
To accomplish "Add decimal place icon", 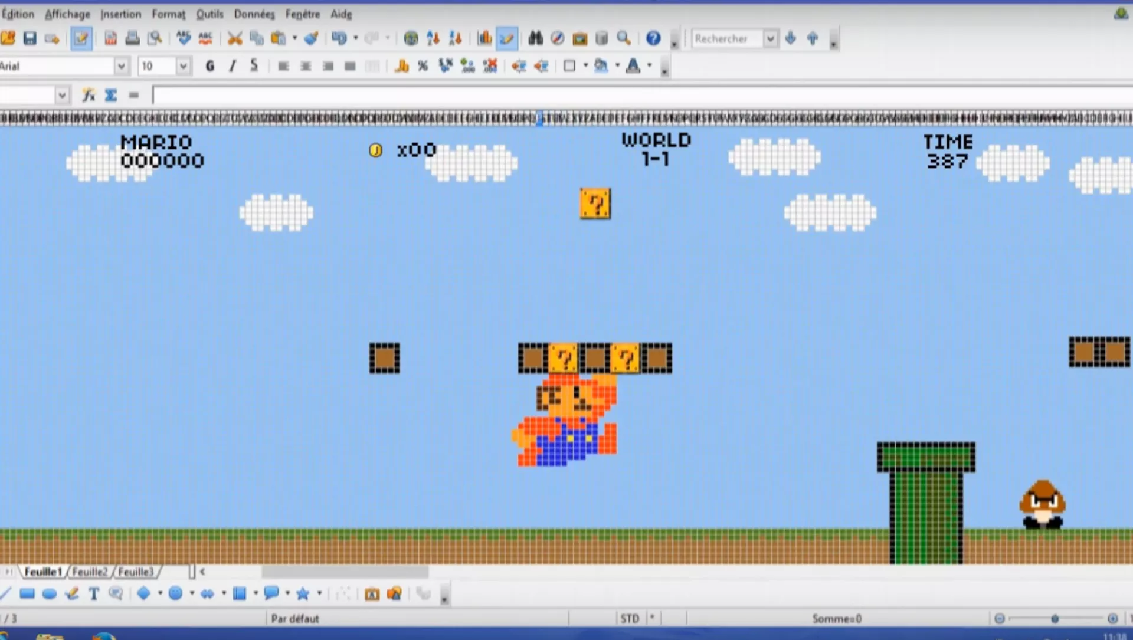I will point(467,66).
